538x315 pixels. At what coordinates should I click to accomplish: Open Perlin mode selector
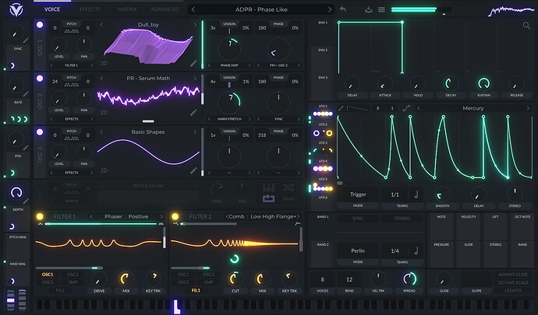click(x=358, y=250)
